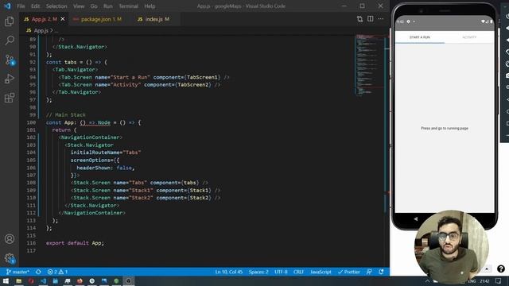509x286 pixels.
Task: Click the Prettier status bar item
Action: pyautogui.click(x=348, y=272)
